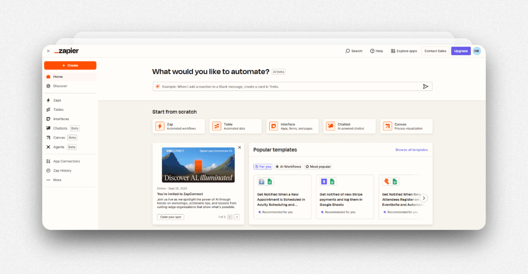Screen dimensions: 528x274
Task: Click the Eventbrite template's app icon
Action: [x=387, y=182]
